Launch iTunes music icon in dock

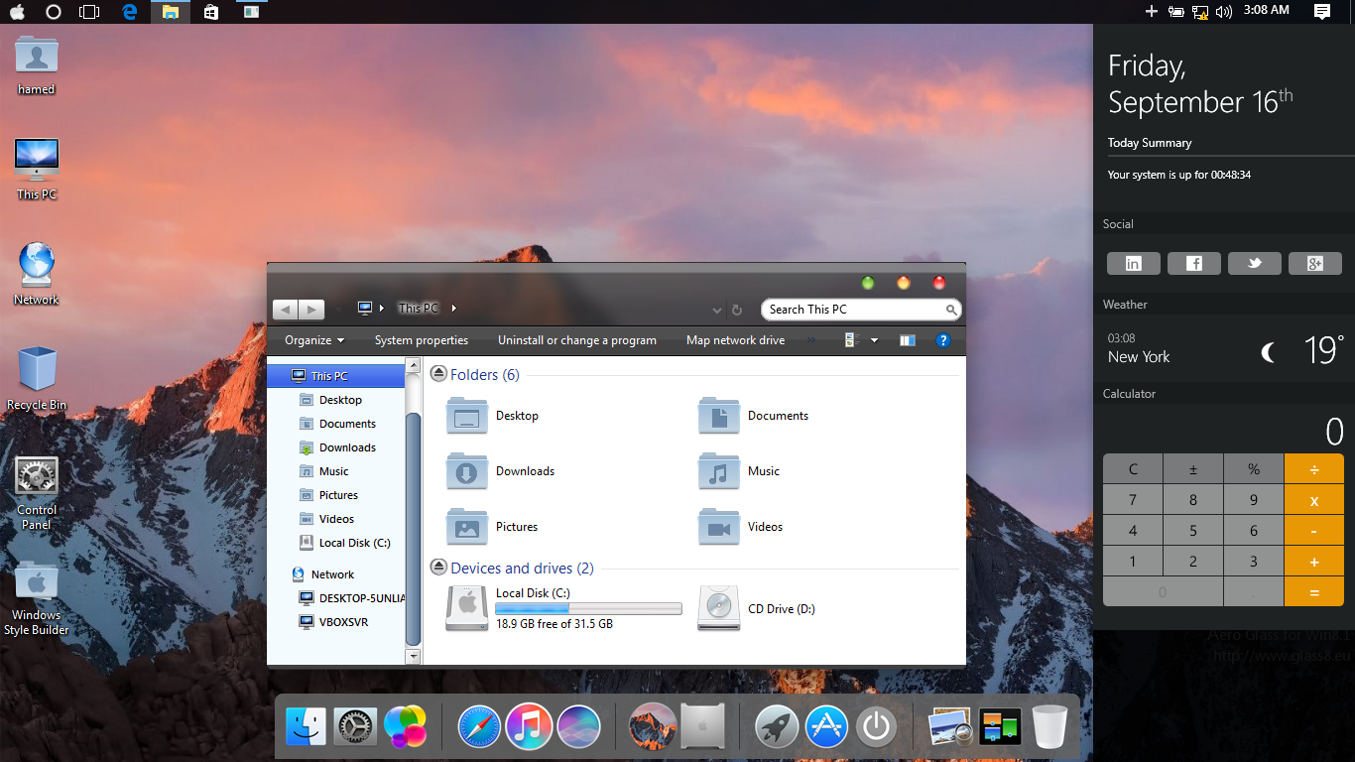pyautogui.click(x=529, y=727)
